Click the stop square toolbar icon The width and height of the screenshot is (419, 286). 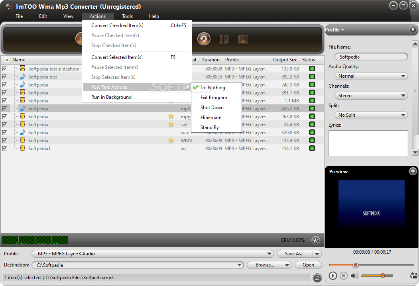243,39
